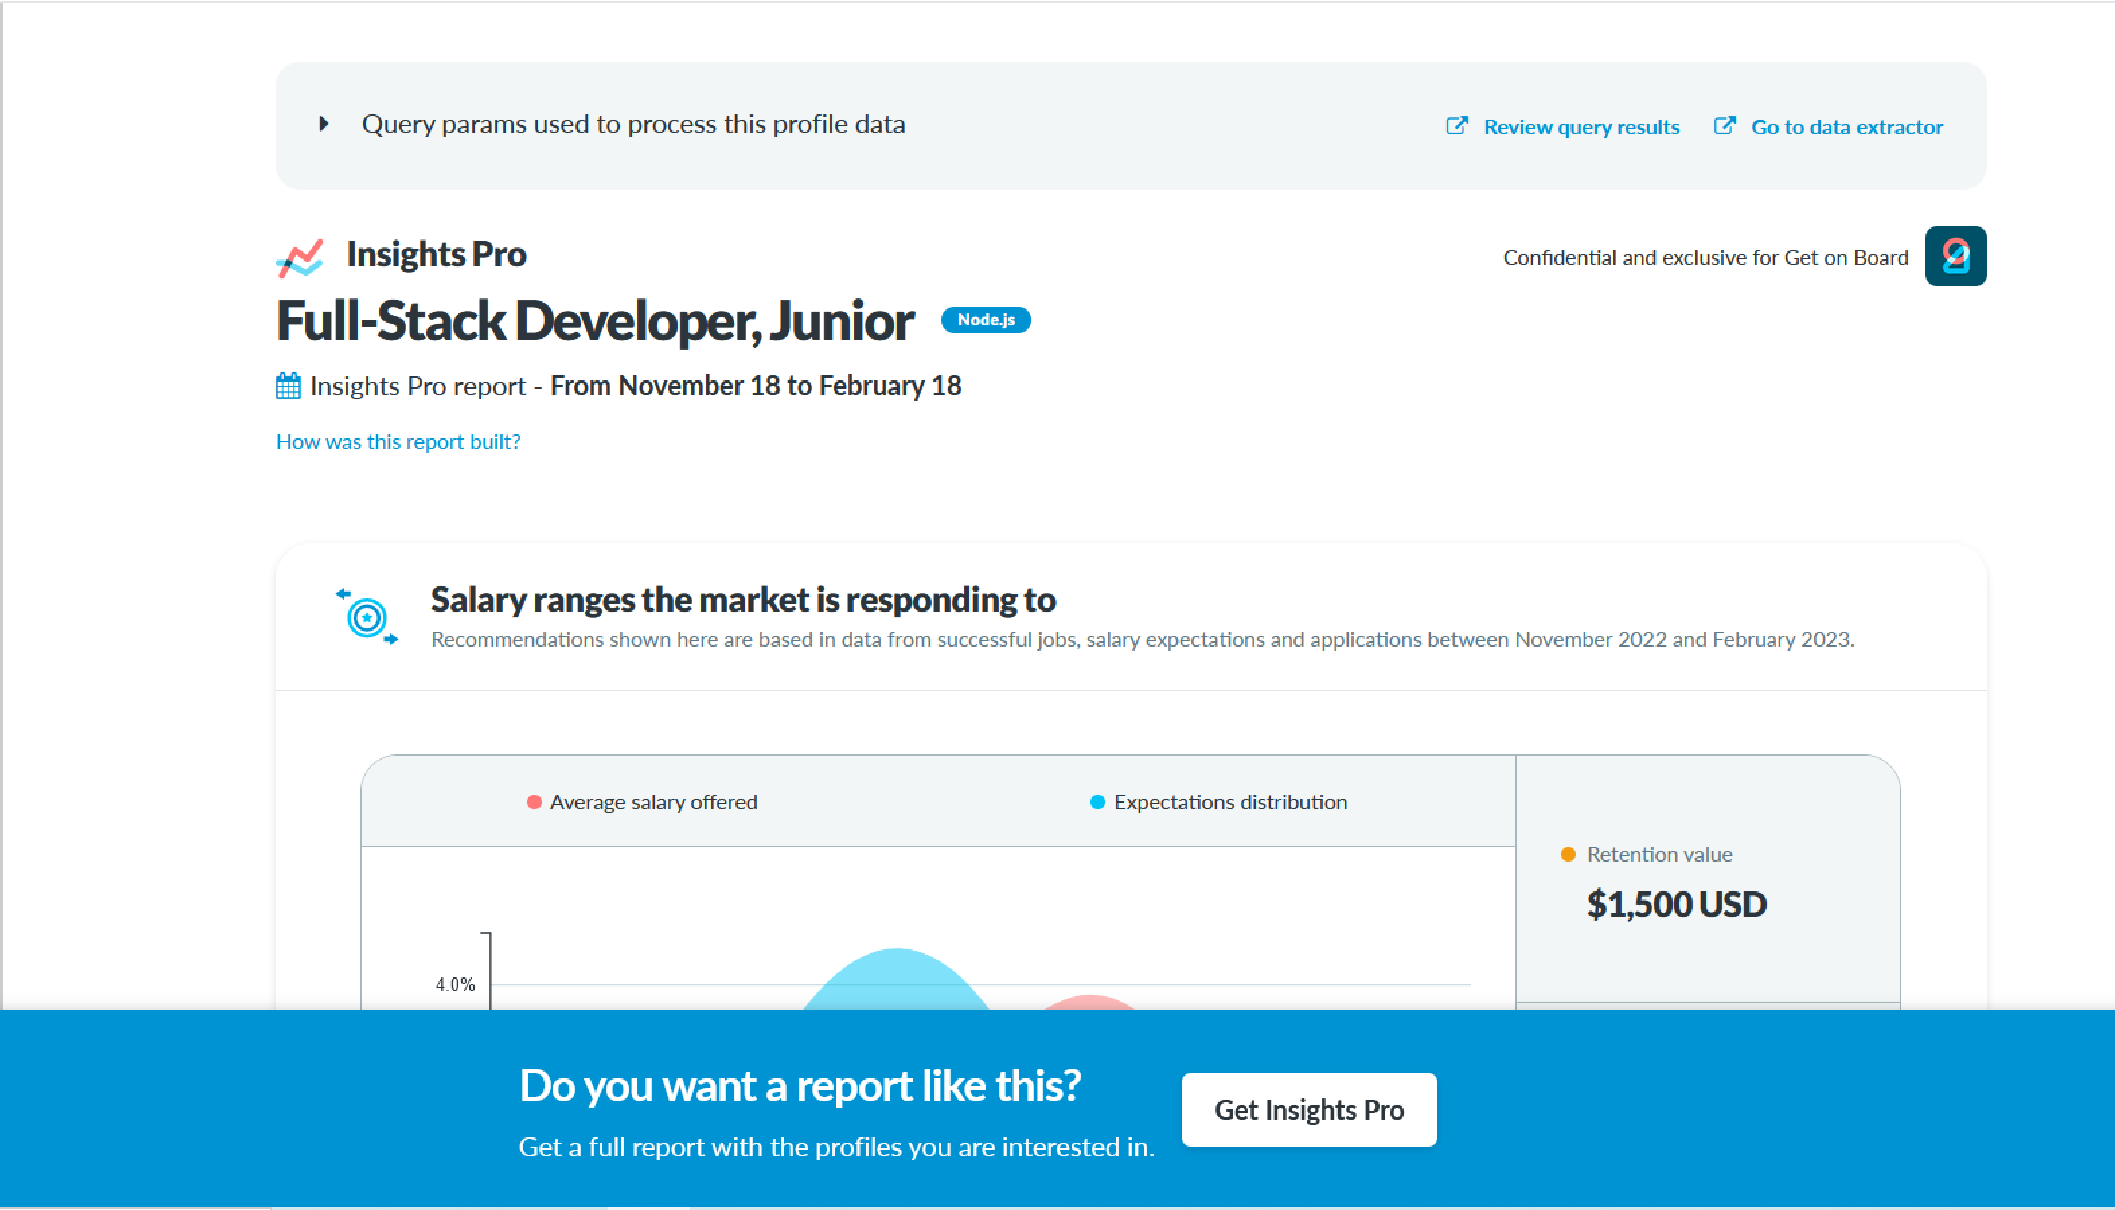Click external-link icon beside Go to data extractor
The image size is (2115, 1210).
[x=1724, y=126]
